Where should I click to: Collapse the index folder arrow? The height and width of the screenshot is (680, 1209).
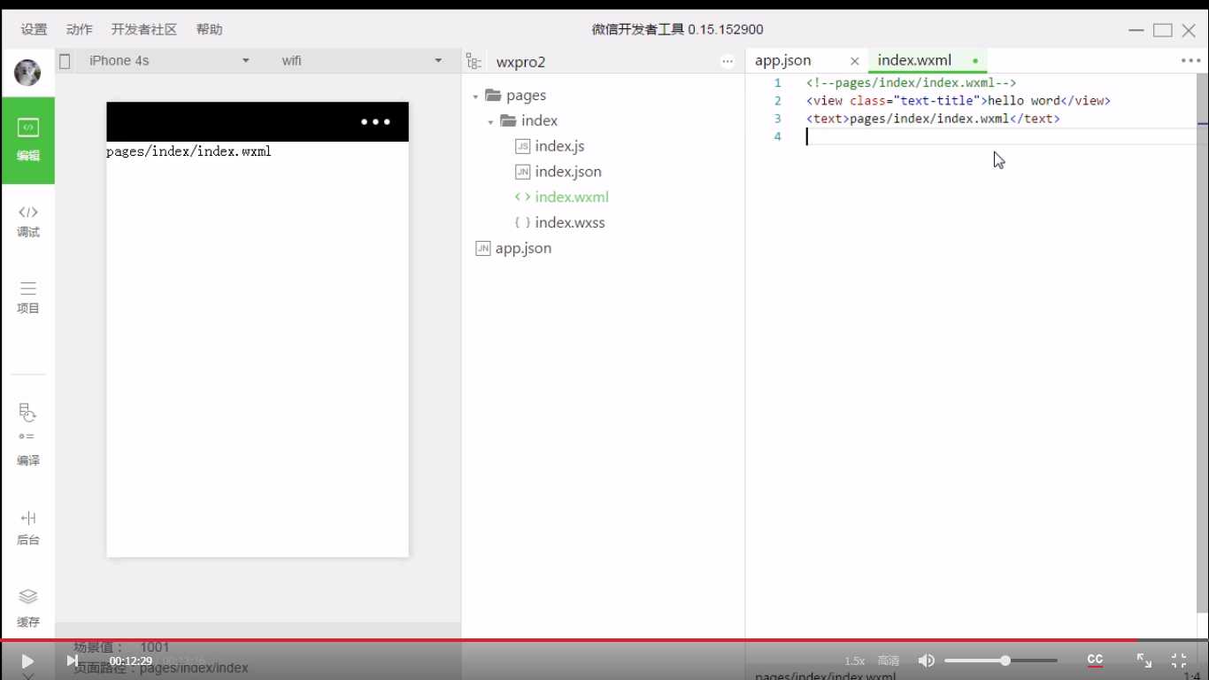pos(490,122)
